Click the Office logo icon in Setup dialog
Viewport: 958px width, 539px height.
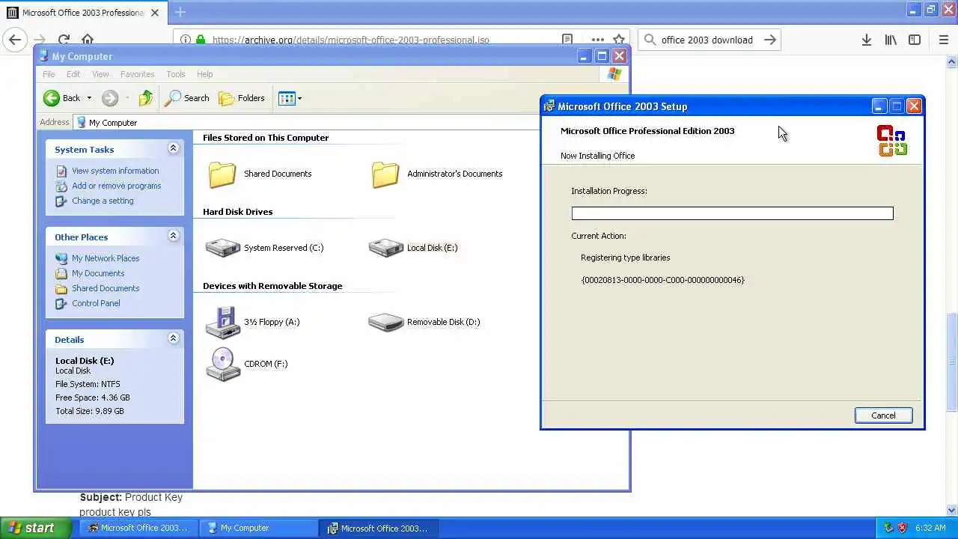click(892, 141)
